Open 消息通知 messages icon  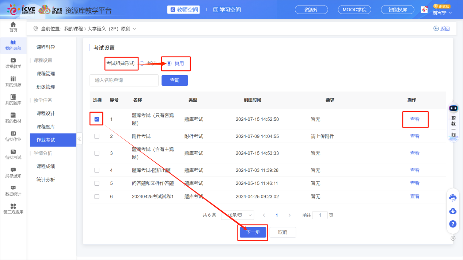(x=13, y=172)
